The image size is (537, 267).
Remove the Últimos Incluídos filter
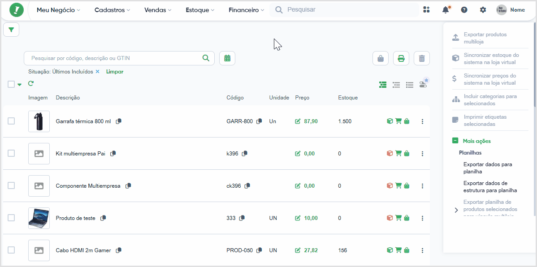click(97, 72)
